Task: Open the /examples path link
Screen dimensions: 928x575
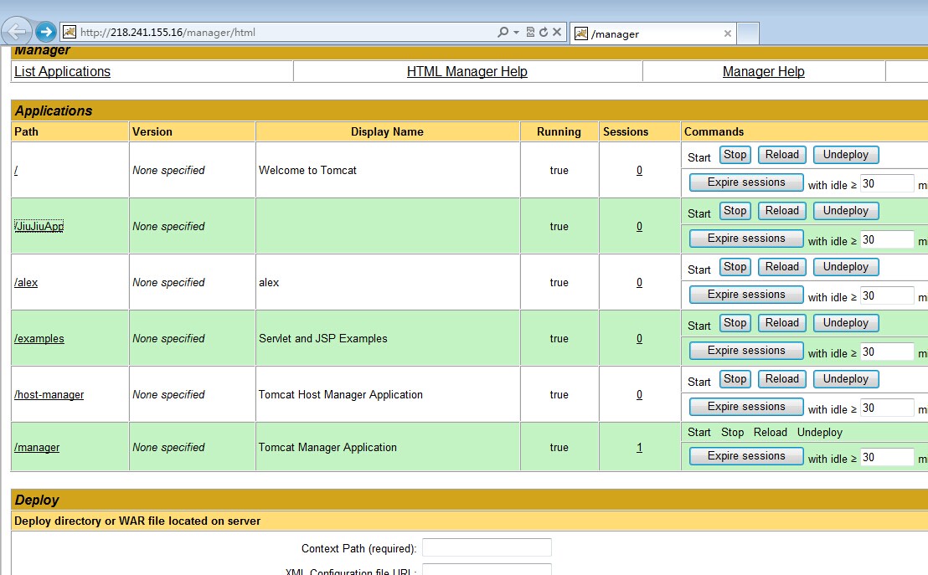Action: (x=39, y=338)
